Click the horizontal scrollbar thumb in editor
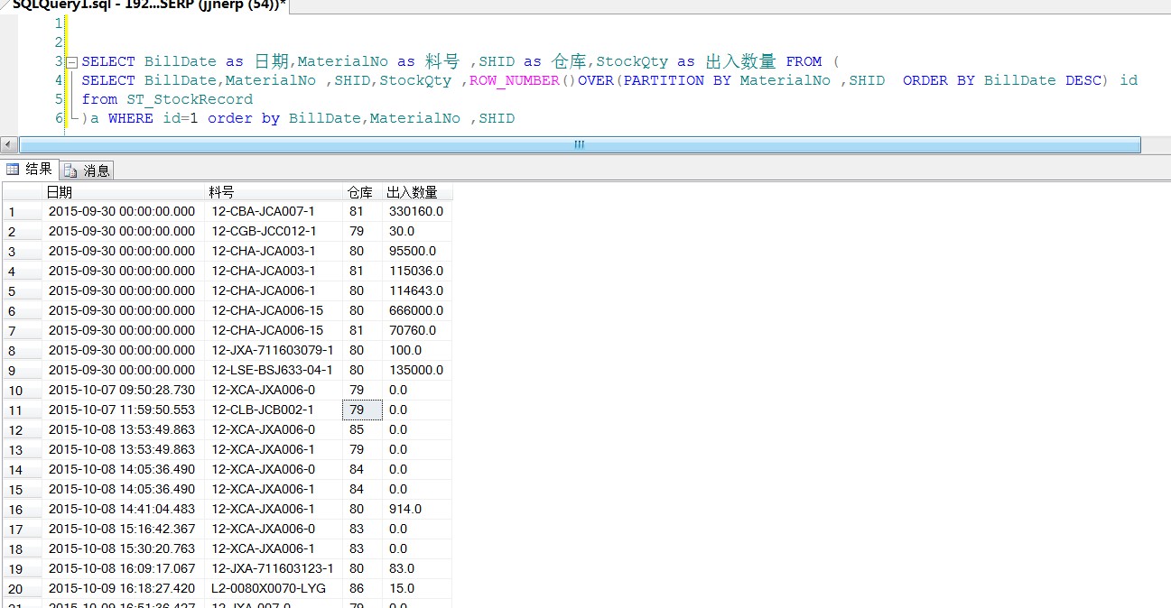 (580, 144)
